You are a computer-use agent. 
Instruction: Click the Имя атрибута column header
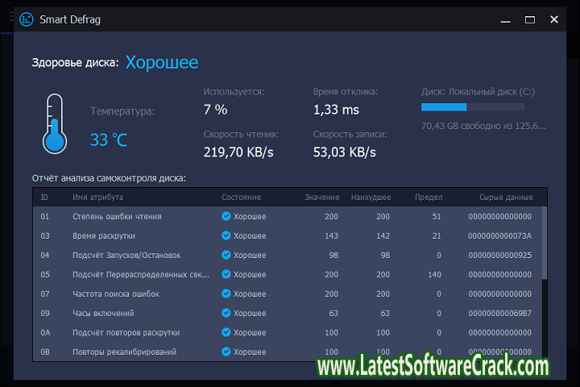coord(97,197)
